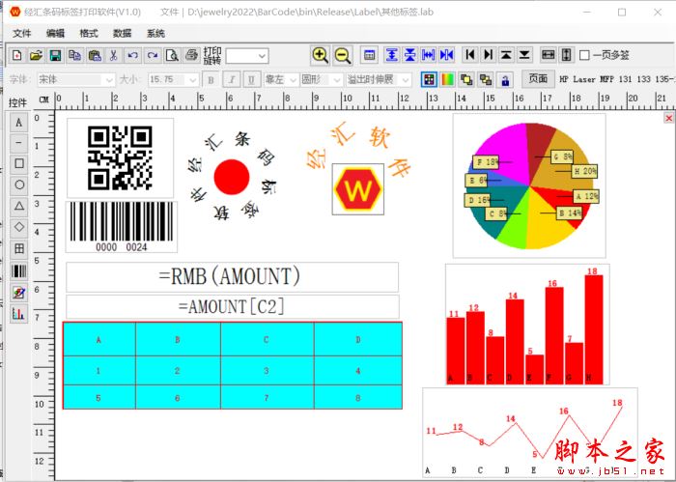
Task: Align selected controls to right edge
Action: tap(488, 55)
